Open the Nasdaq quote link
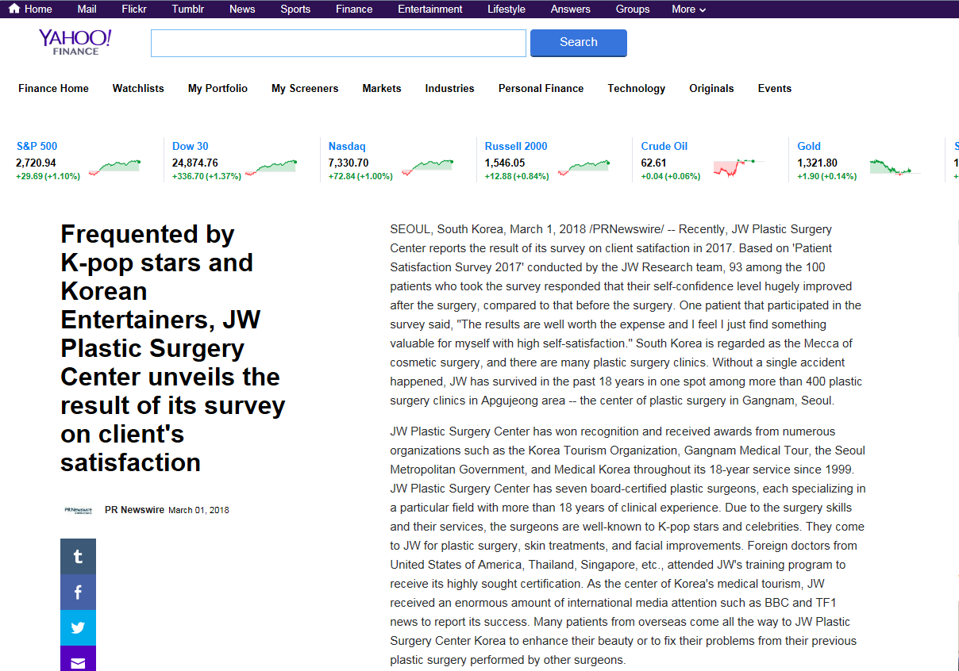Screen dimensions: 959x671 coord(347,146)
